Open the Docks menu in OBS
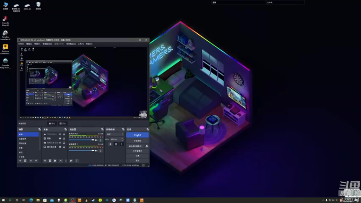Viewport: 361px width, 203px height. (47, 44)
